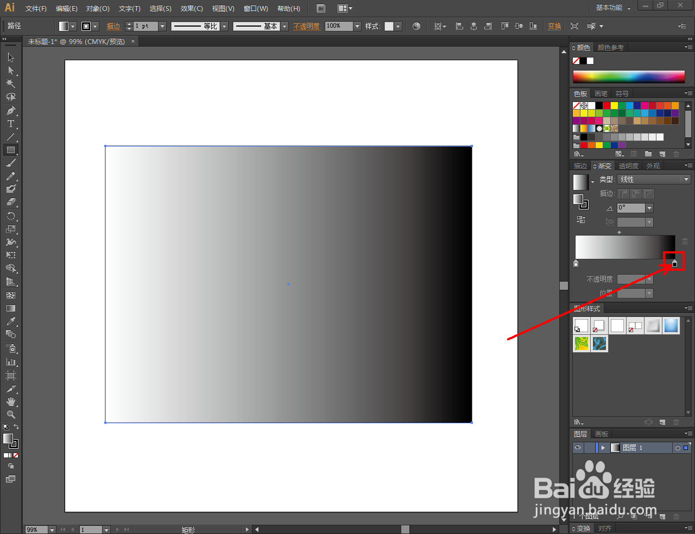The width and height of the screenshot is (695, 534).
Task: Apply blue glass graphic style thumbnail
Action: coord(671,326)
